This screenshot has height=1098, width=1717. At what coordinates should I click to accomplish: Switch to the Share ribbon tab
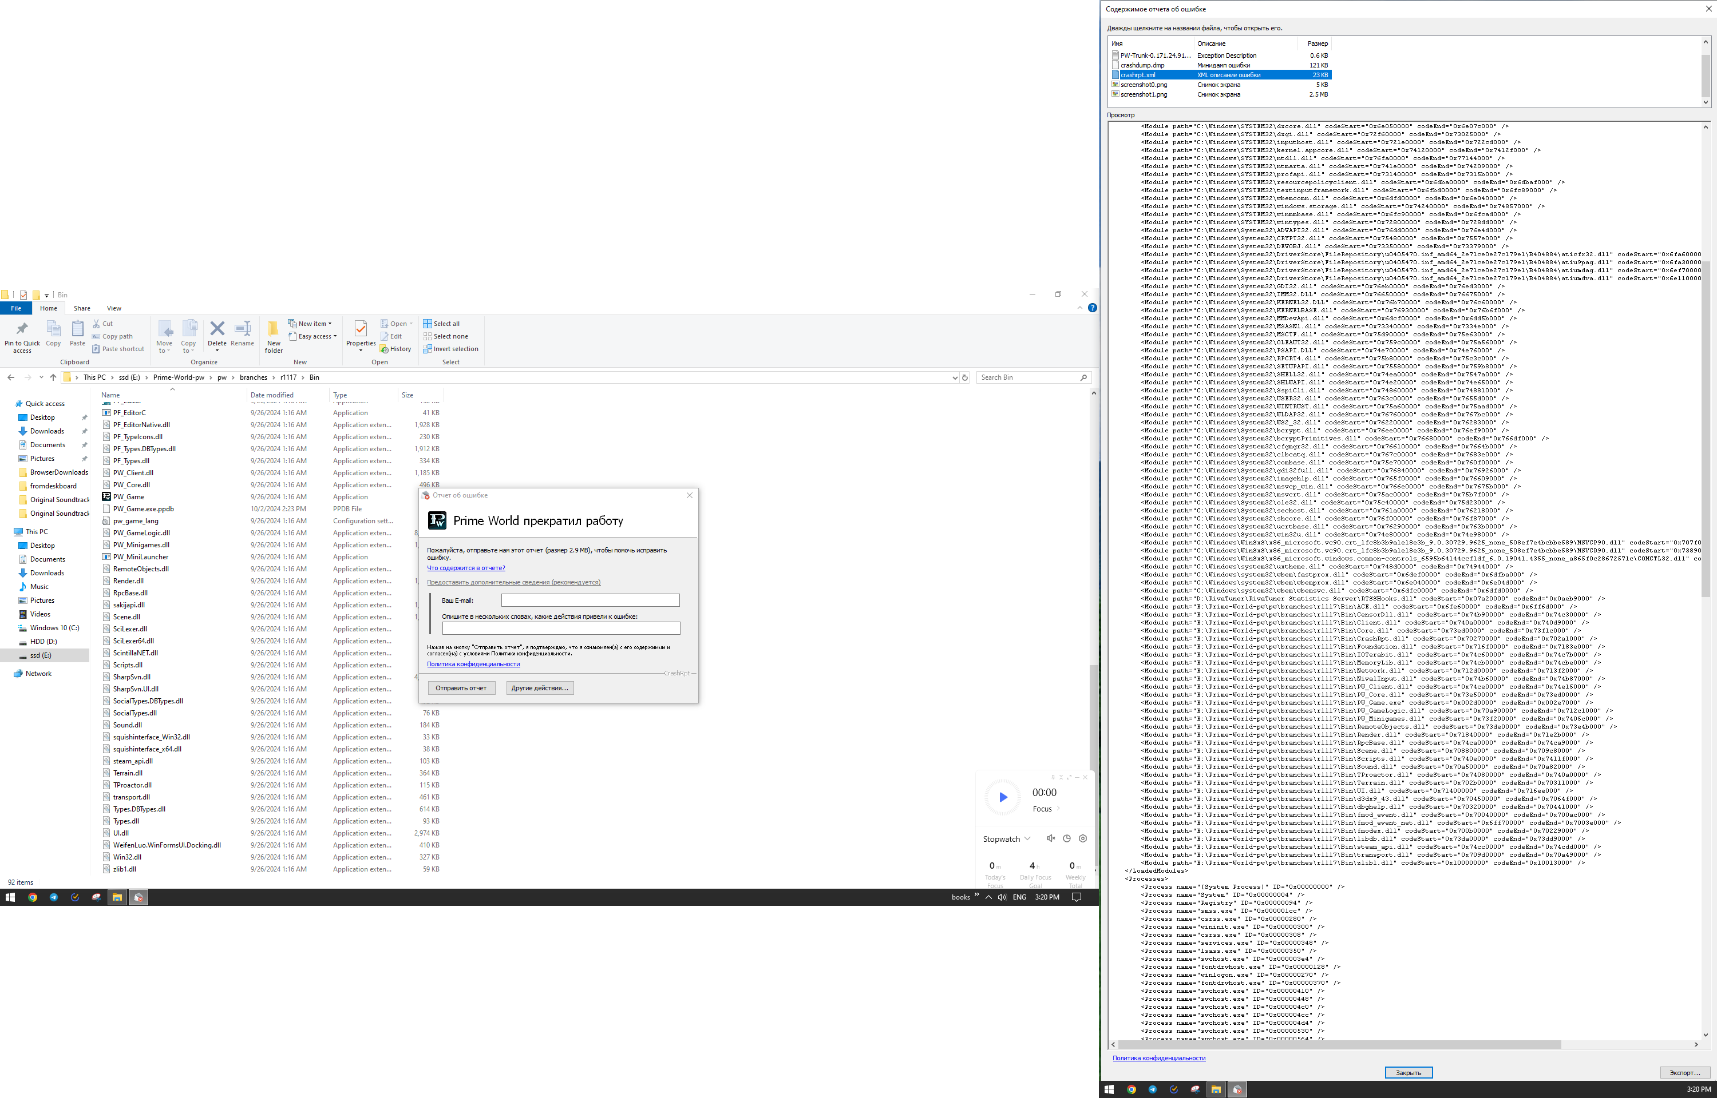click(82, 308)
